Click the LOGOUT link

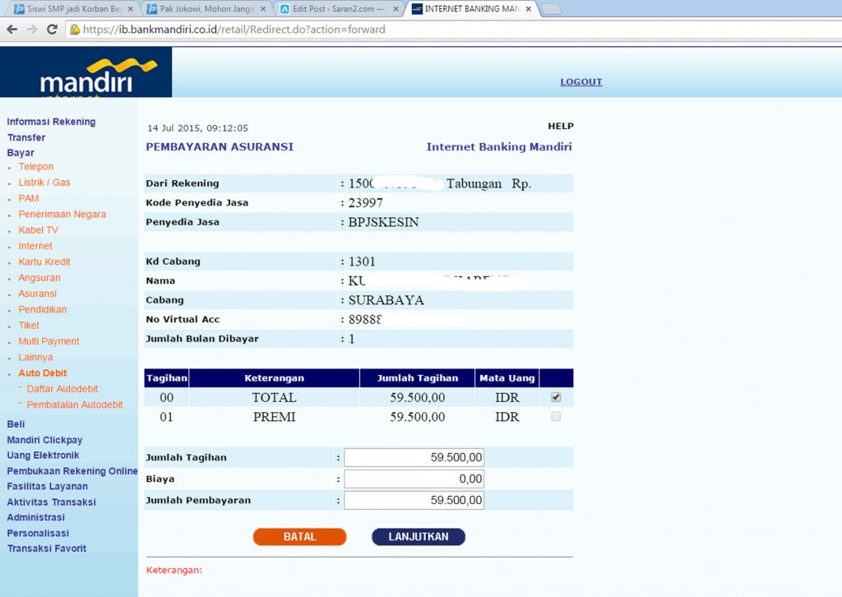[581, 82]
